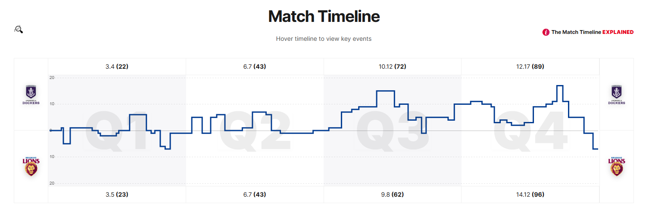Select Dockers Q1 score 3.4 (22)
This screenshot has width=649, height=213.
117,67
